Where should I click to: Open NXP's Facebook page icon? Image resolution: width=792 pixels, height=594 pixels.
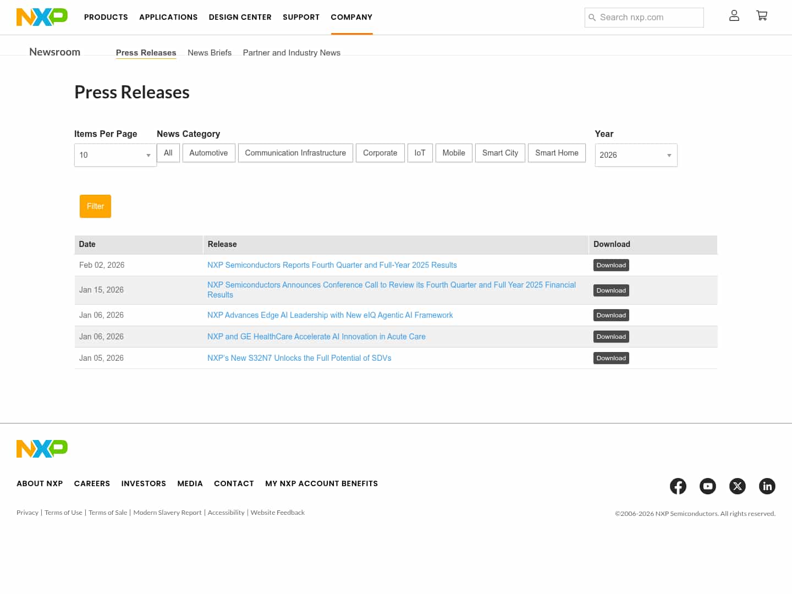coord(678,486)
